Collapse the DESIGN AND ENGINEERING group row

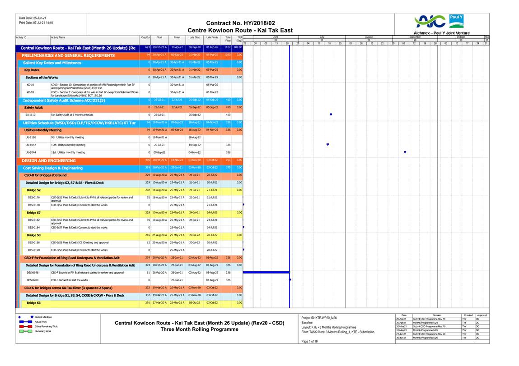[49, 160]
